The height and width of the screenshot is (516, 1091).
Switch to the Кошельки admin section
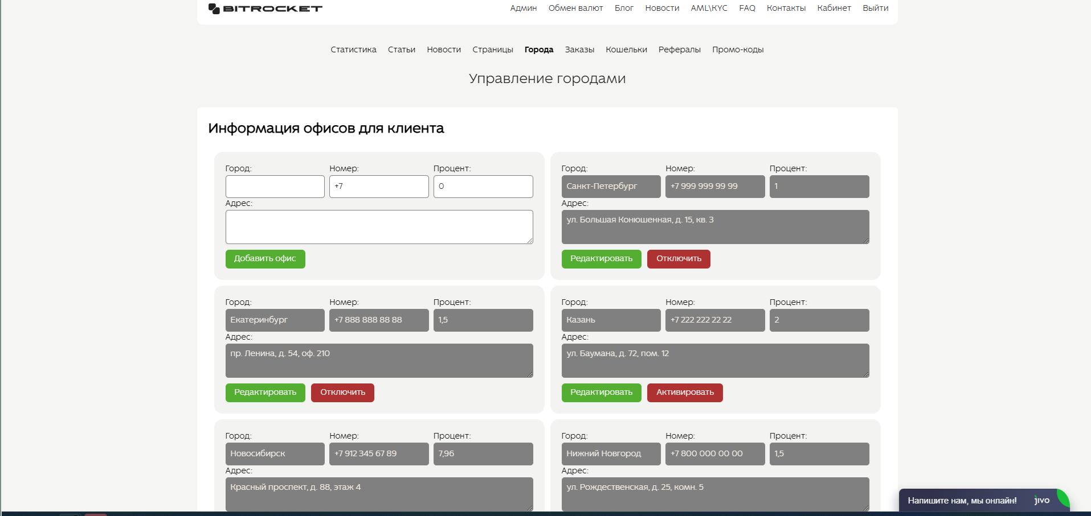tap(626, 49)
